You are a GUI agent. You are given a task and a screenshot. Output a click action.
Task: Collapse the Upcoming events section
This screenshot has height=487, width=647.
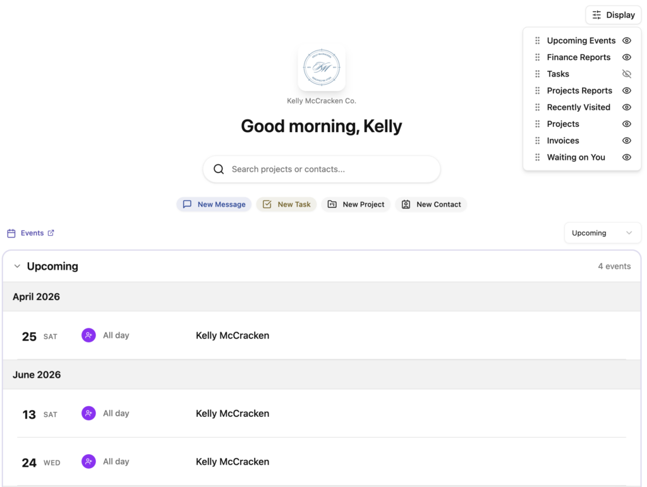17,266
